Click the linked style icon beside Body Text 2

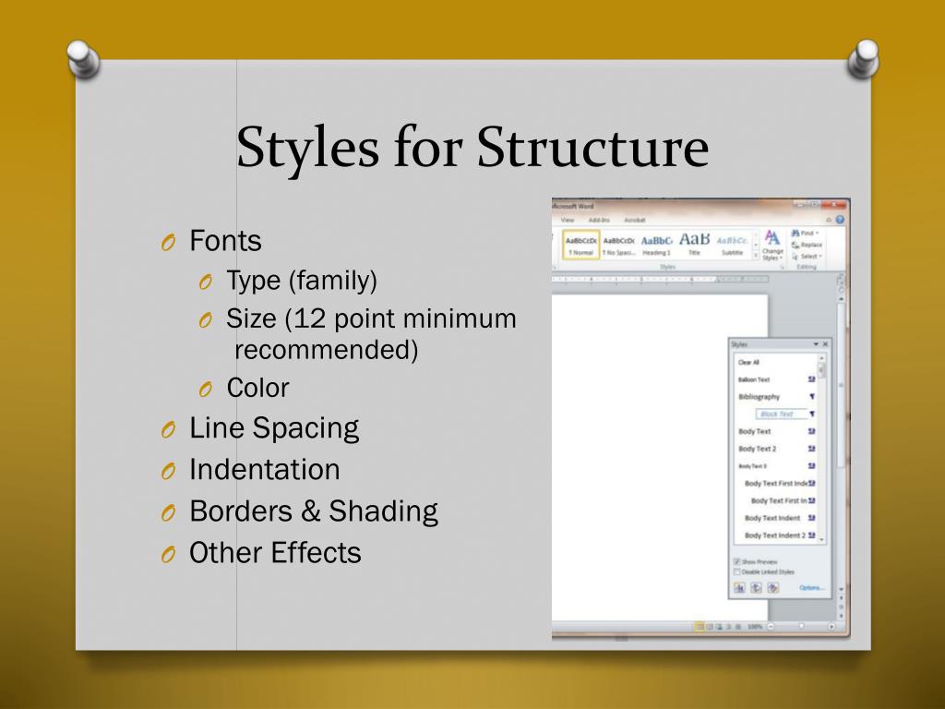click(x=811, y=449)
